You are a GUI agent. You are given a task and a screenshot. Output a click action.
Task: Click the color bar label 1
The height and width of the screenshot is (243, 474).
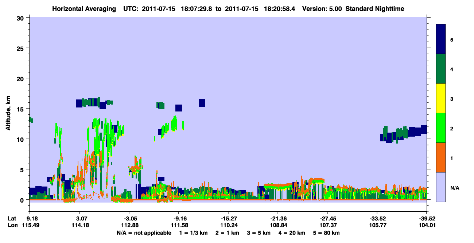click(x=452, y=158)
